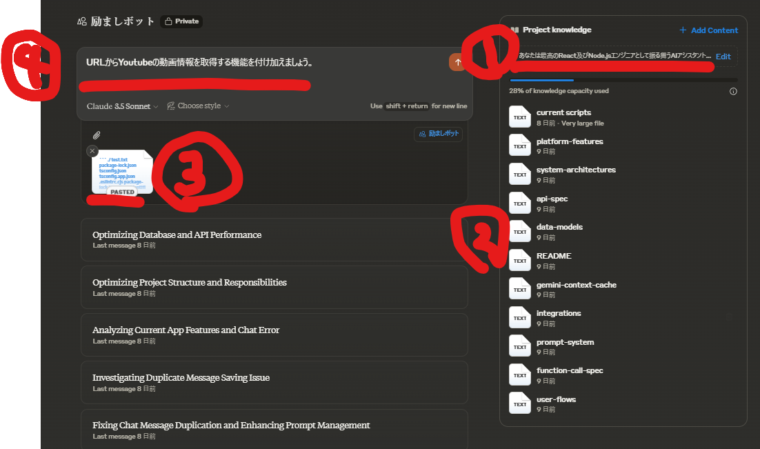This screenshot has width=760, height=449.
Task: Open the current scripts file icon
Action: pos(519,117)
